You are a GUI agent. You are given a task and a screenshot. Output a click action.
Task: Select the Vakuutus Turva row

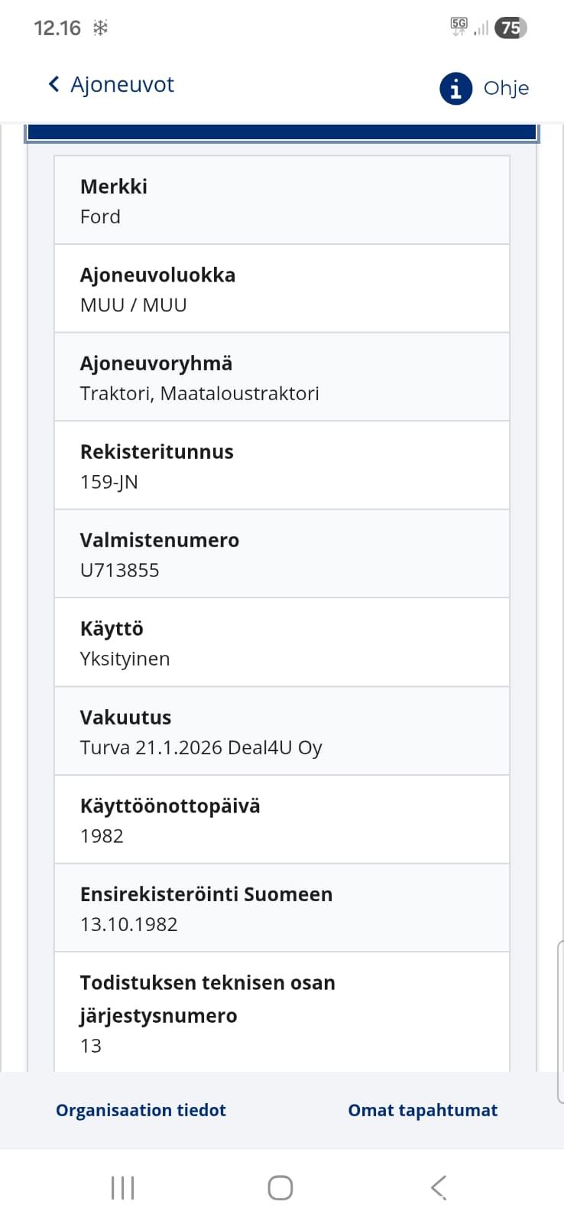tap(281, 731)
